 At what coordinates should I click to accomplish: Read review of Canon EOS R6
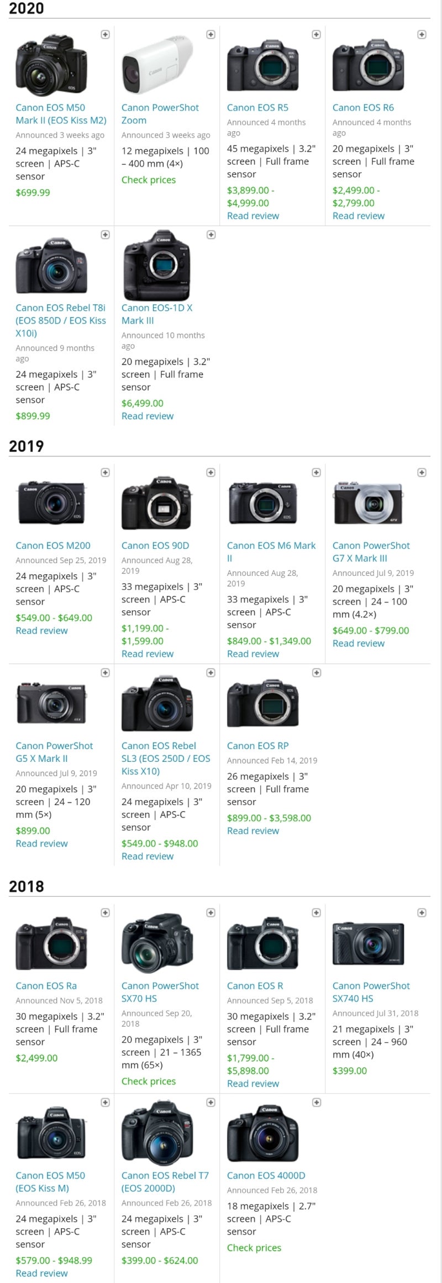click(x=359, y=216)
